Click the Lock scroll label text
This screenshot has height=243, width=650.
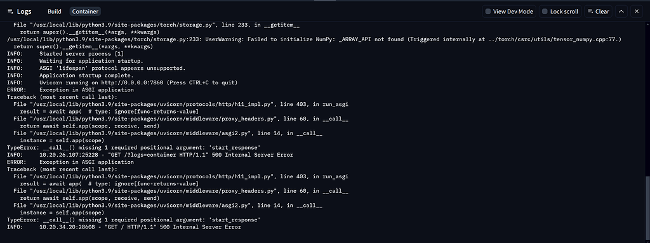(564, 11)
